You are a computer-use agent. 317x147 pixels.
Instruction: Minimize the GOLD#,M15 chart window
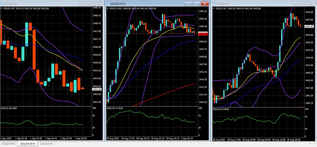pyautogui.click(x=188, y=4)
